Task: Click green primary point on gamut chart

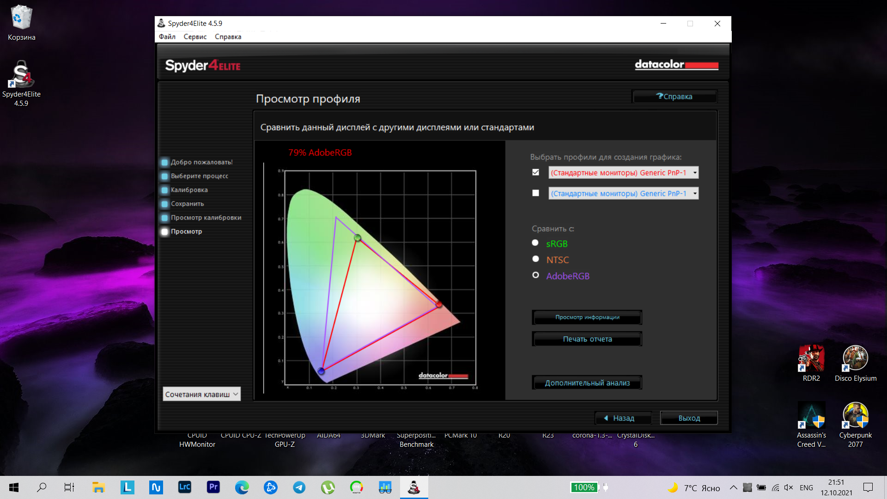Action: tap(358, 237)
